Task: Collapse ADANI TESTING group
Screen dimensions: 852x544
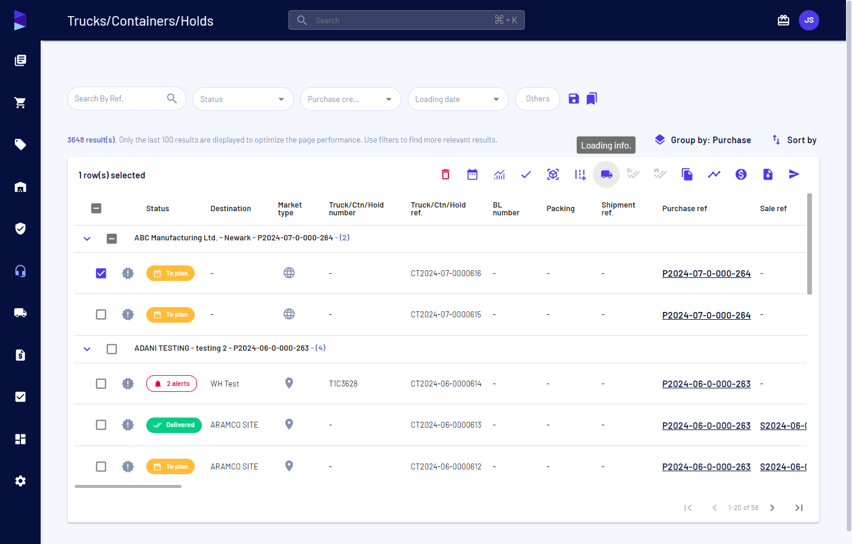Action: pyautogui.click(x=87, y=349)
